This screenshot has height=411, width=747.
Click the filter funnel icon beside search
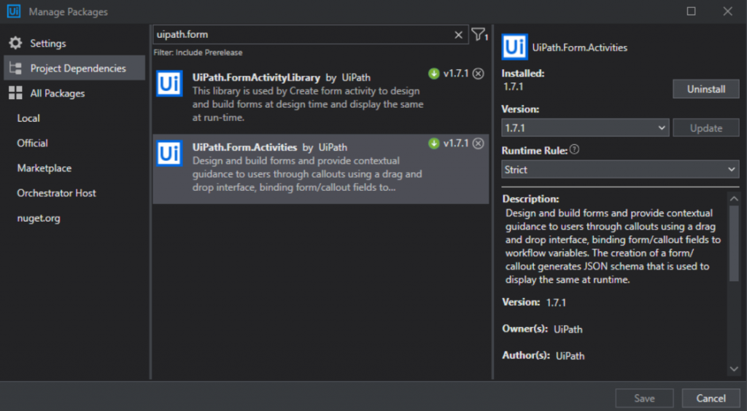(x=478, y=34)
